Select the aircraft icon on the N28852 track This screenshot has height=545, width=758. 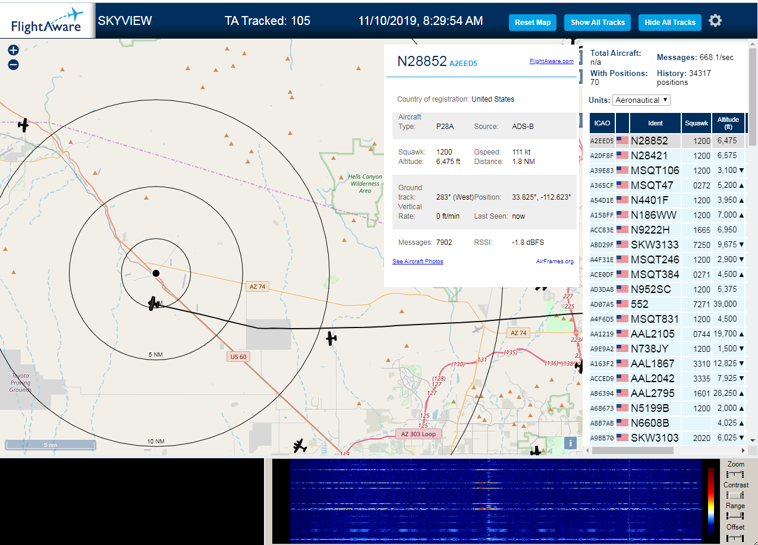[x=153, y=303]
